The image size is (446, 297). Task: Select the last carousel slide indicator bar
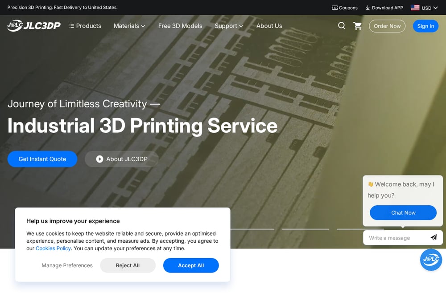click(360, 229)
